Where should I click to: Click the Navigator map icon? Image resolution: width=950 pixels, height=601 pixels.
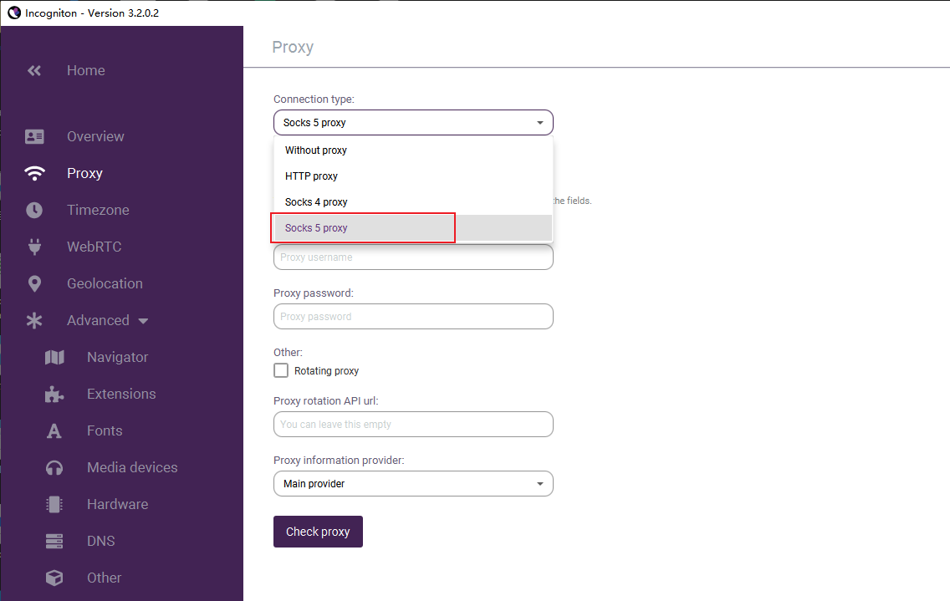click(x=54, y=357)
